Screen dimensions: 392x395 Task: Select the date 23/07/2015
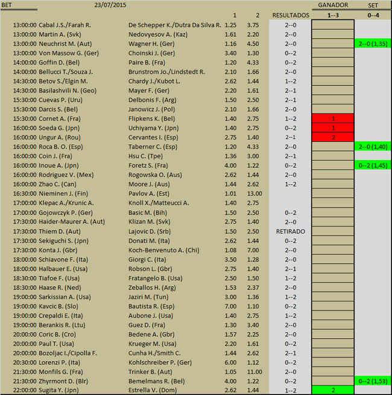(110, 5)
